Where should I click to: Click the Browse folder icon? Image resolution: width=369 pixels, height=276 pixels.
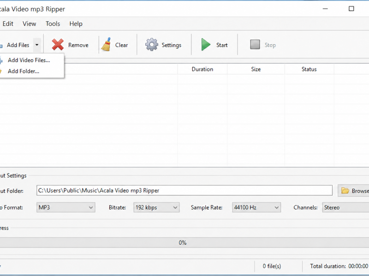point(345,190)
